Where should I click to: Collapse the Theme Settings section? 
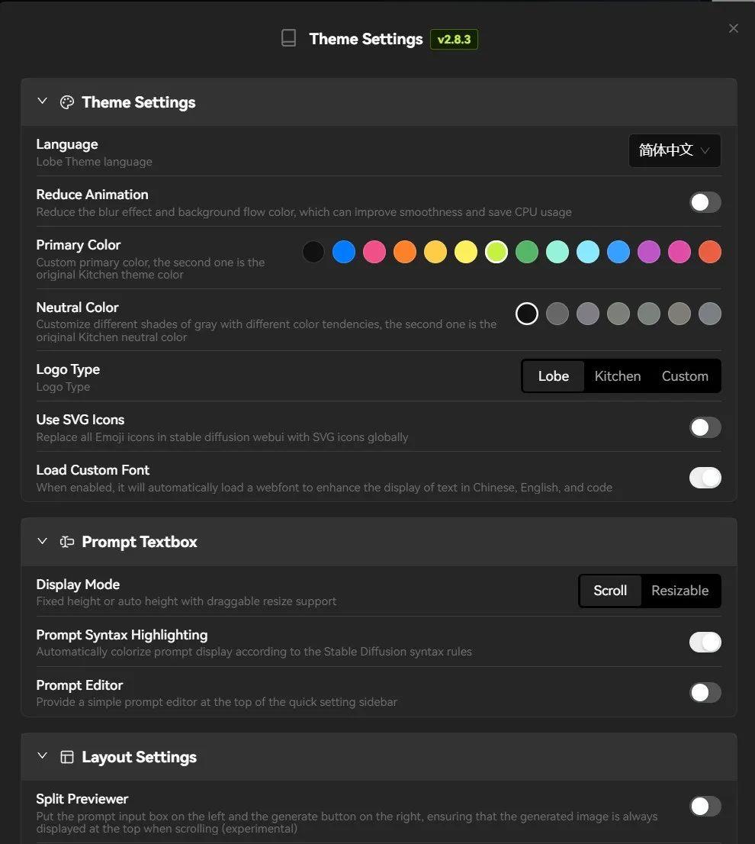coord(42,101)
